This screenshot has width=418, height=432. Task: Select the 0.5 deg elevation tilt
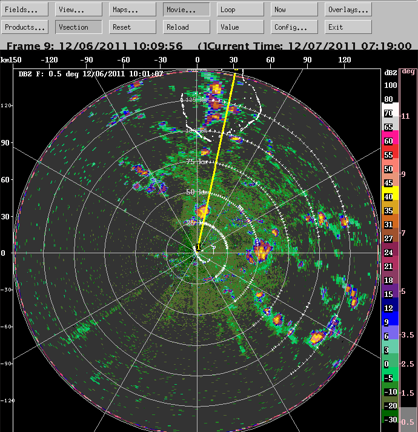point(408,422)
